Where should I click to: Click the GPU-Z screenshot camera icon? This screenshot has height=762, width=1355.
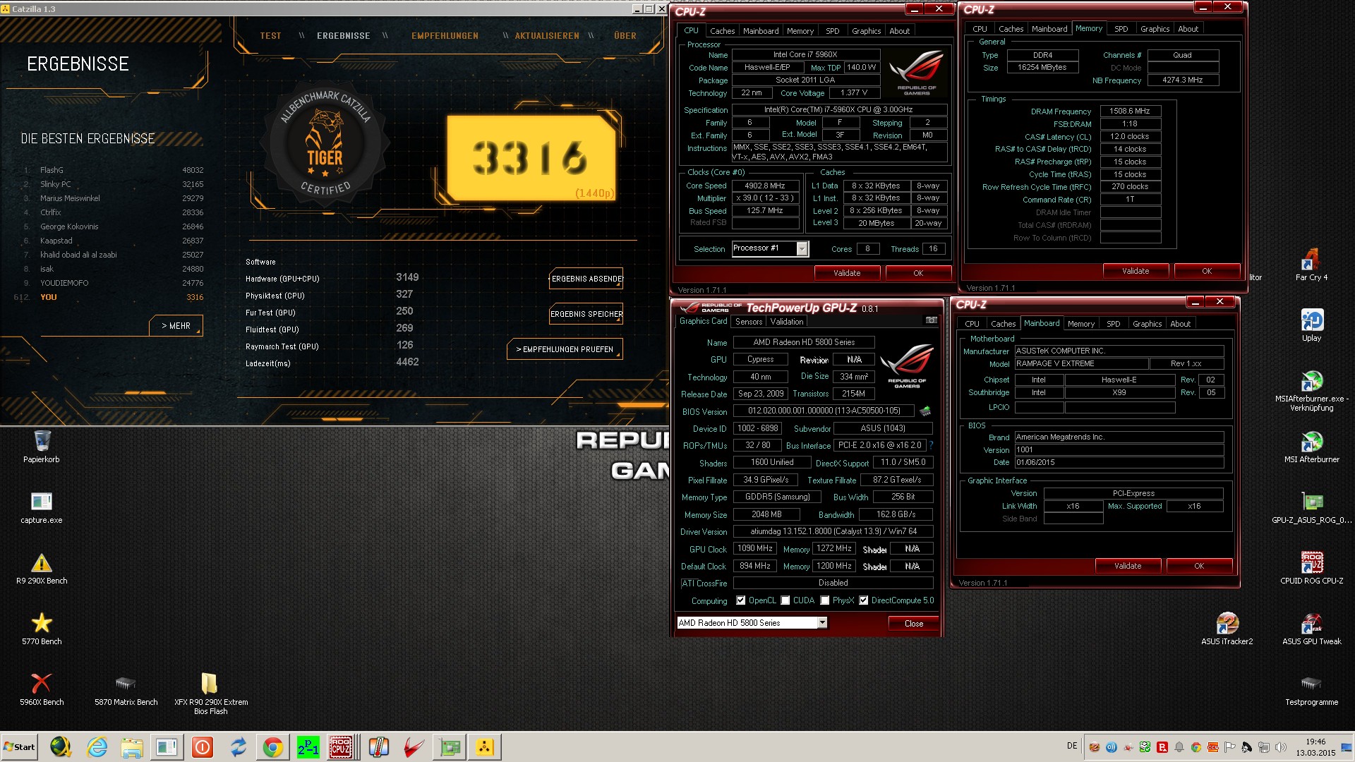(x=931, y=320)
